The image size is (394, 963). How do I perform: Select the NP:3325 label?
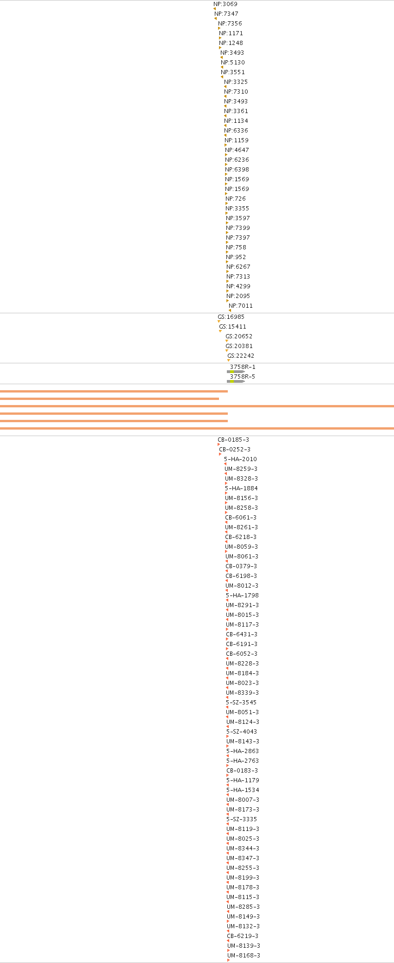coord(236,82)
